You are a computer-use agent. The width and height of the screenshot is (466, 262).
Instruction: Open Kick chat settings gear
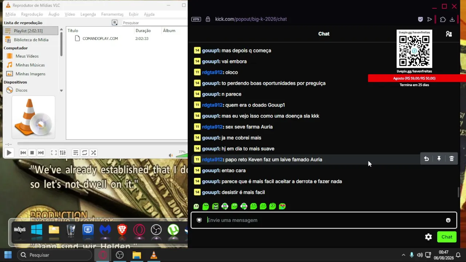point(429,237)
